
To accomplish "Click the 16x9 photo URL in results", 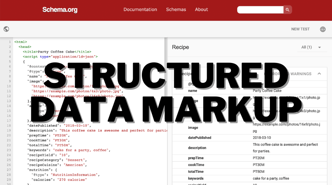I will point(286,127).
